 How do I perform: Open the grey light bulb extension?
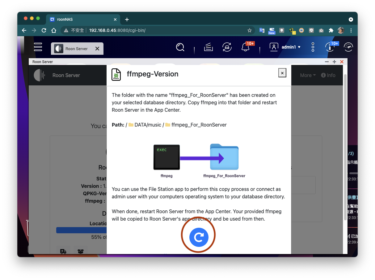[x=281, y=30]
